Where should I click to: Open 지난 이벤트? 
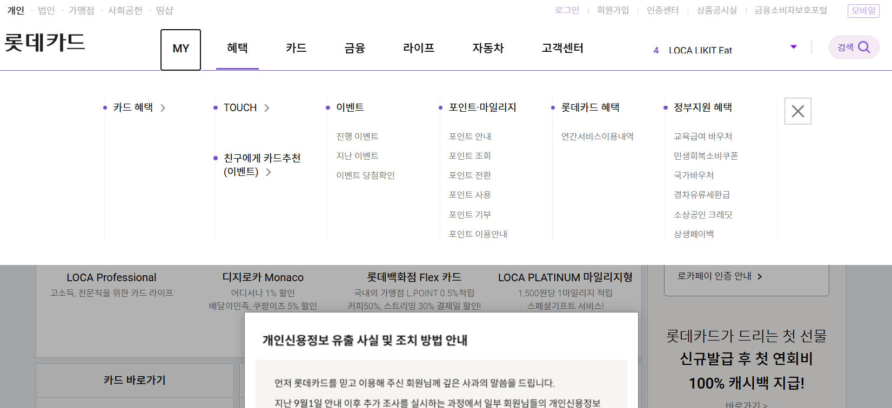pyautogui.click(x=357, y=156)
